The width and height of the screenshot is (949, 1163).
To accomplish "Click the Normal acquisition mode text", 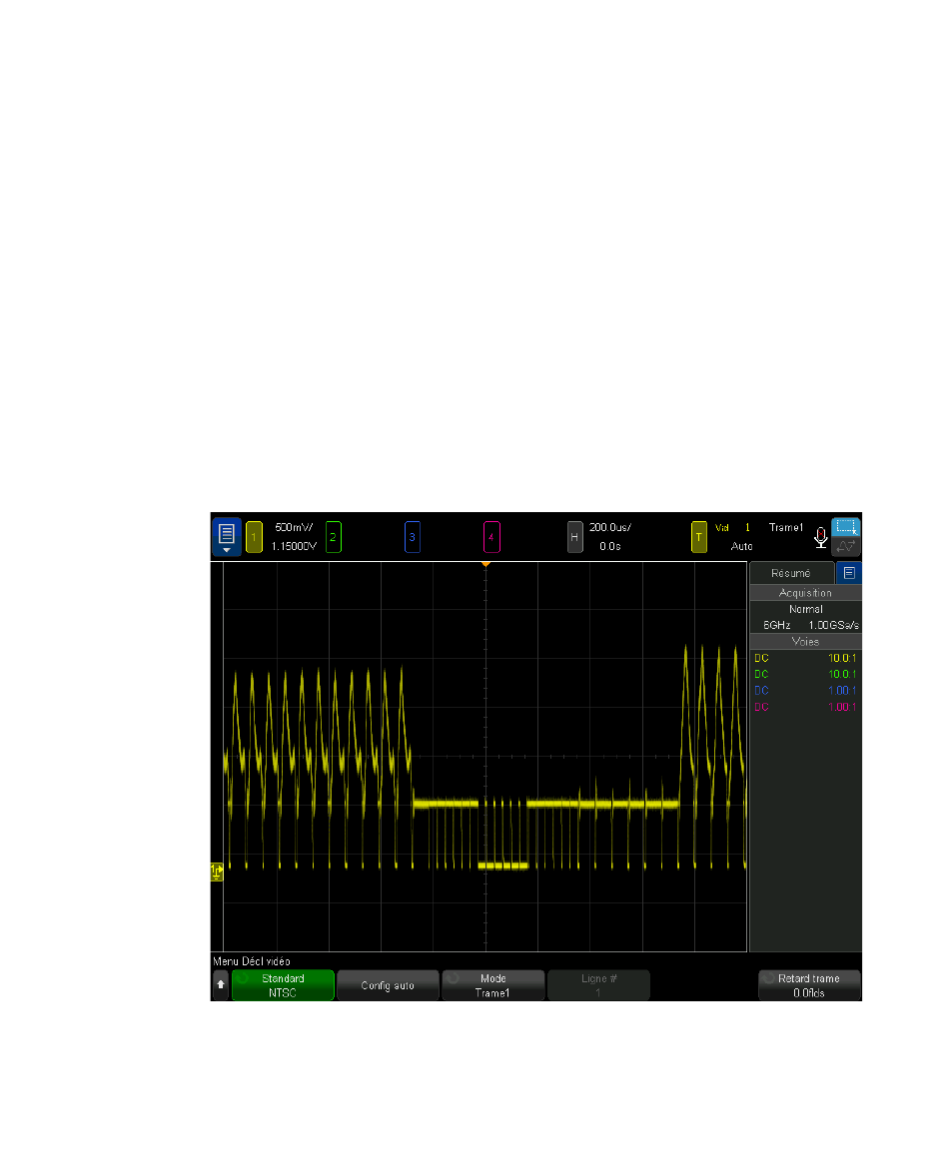I will [806, 609].
